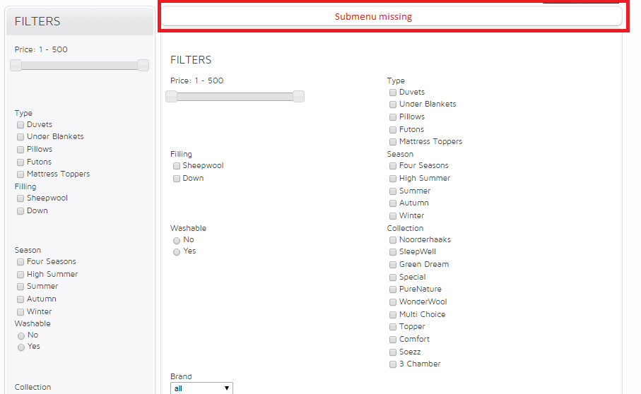641x394 pixels.
Task: Check Duvets in the main panel Type list
Action: [393, 92]
